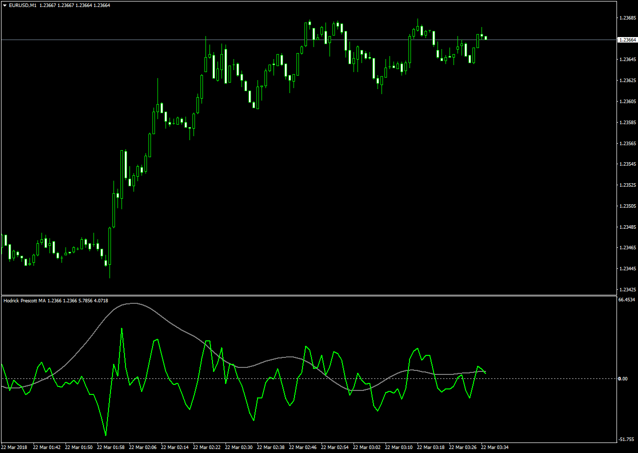Click the 22 Mar 02:46 time label
638x453 pixels.
point(303,447)
